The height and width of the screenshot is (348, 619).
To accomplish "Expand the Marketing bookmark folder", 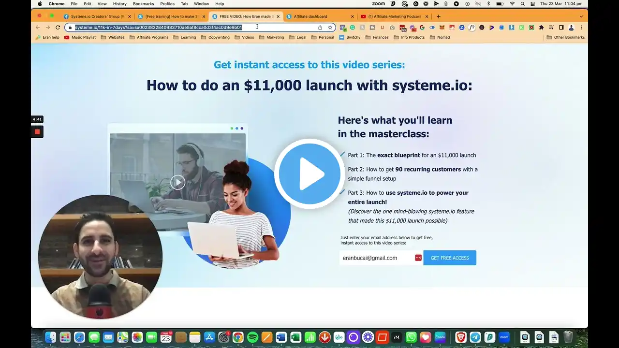I will pyautogui.click(x=272, y=37).
